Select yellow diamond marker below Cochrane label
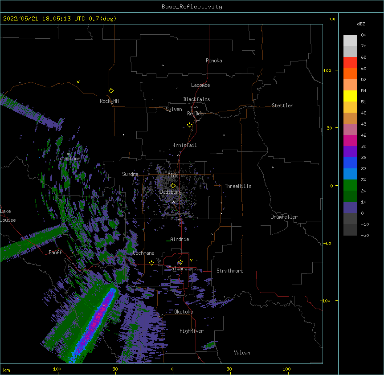This screenshot has width=384, height=375. click(151, 263)
